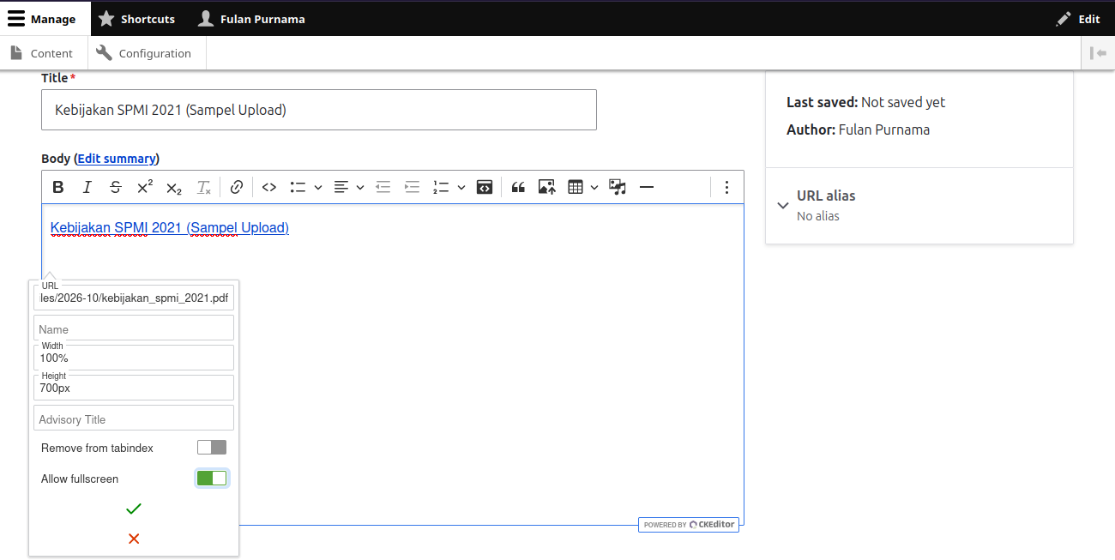Click the Kebijakan SPMI 2021 link in the body
Image resolution: width=1115 pixels, height=560 pixels.
(170, 227)
